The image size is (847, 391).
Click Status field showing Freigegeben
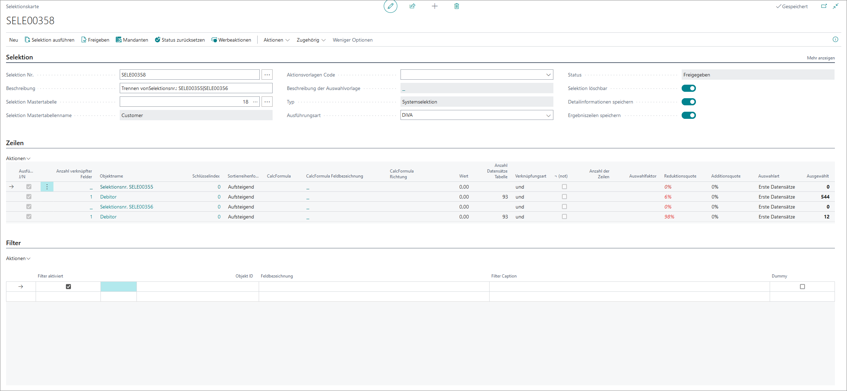click(x=758, y=75)
